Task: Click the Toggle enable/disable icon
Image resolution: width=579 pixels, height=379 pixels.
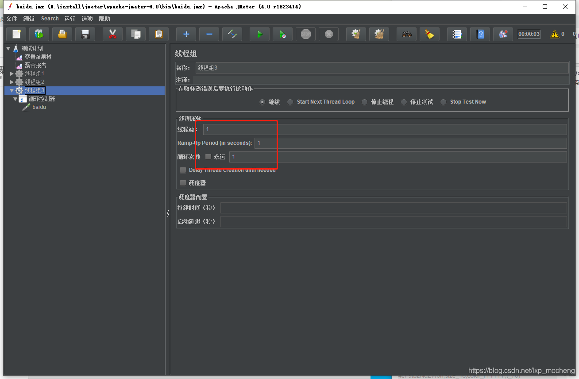Action: point(232,34)
